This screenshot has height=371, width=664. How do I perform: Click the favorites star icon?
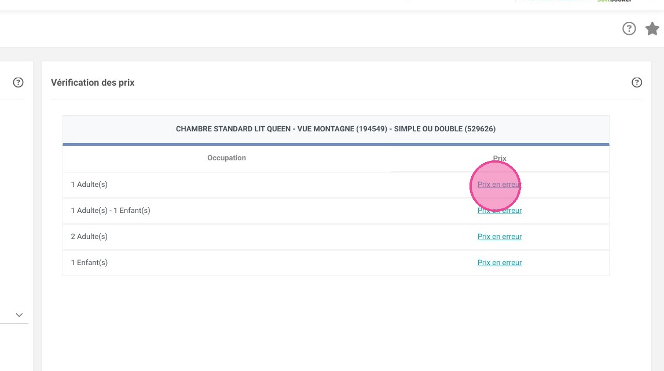pyautogui.click(x=652, y=29)
